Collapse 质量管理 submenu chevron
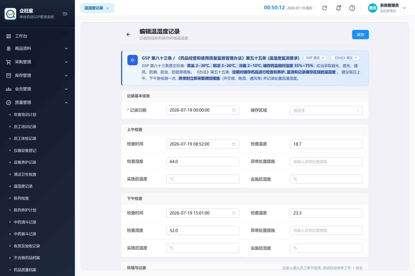The height and width of the screenshot is (276, 415). [x=66, y=103]
